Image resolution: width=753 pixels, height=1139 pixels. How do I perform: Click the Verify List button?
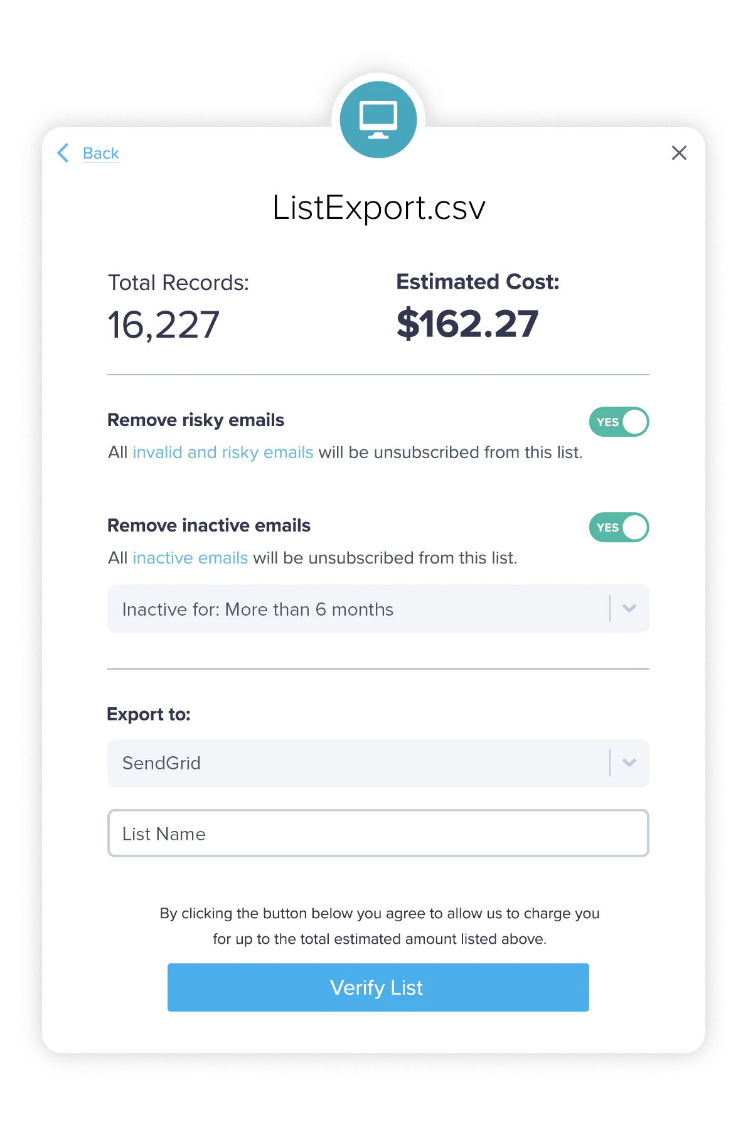tap(378, 987)
